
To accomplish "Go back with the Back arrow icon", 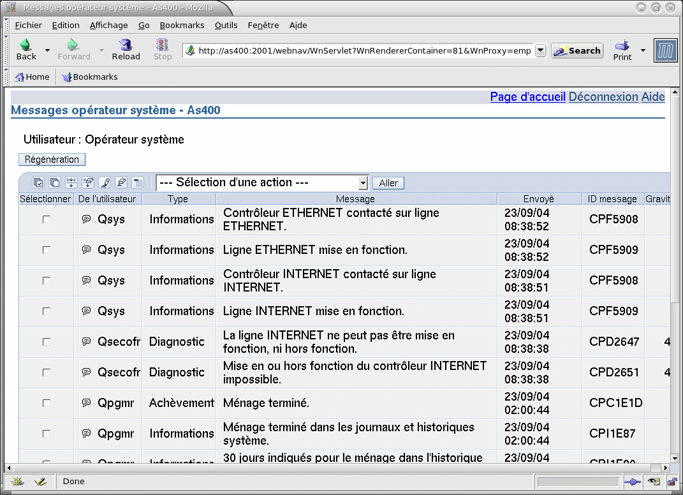I will coord(26,45).
